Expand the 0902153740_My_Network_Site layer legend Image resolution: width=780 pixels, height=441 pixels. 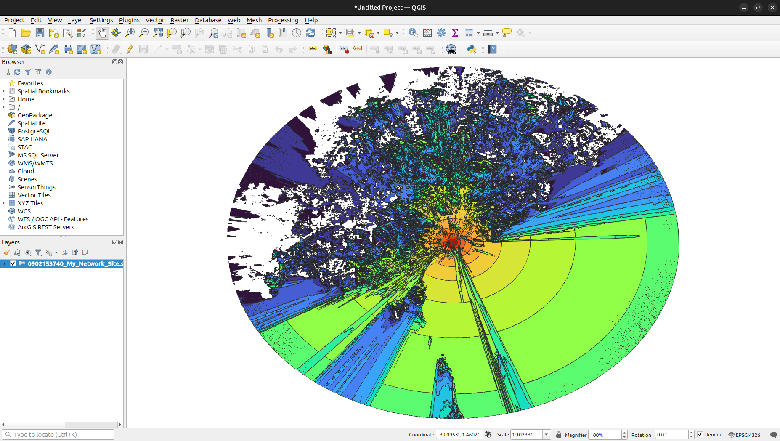point(4,263)
